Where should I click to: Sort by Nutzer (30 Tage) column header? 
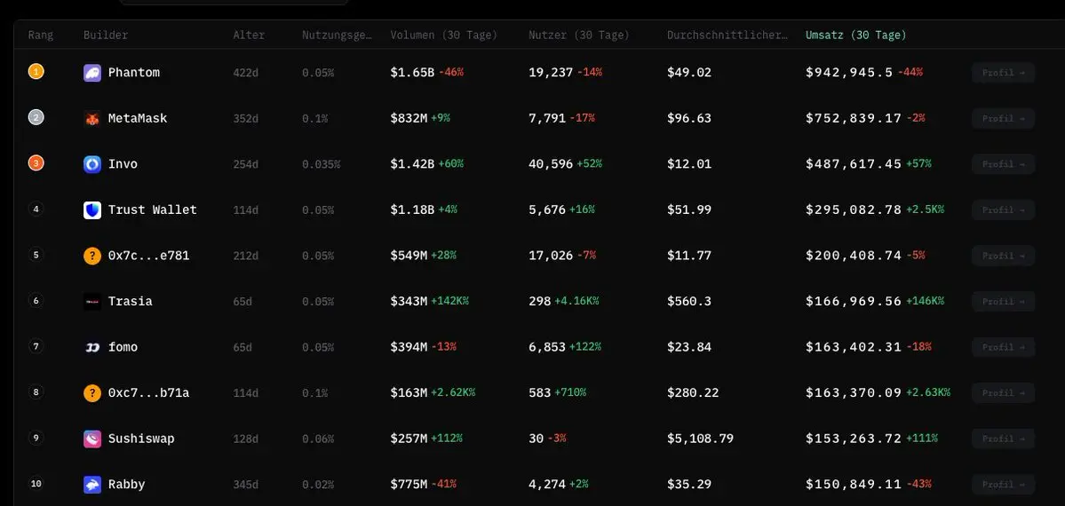[578, 35]
